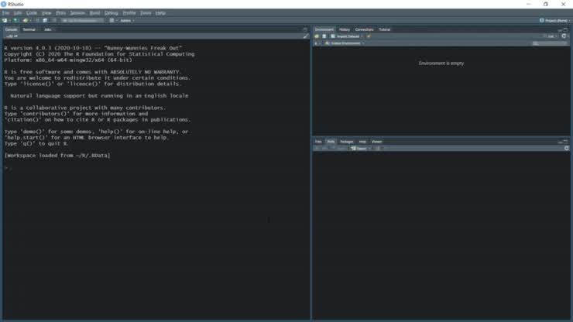Viewport: 573px width, 322px height.
Task: Open the Plots menu
Action: (60, 13)
